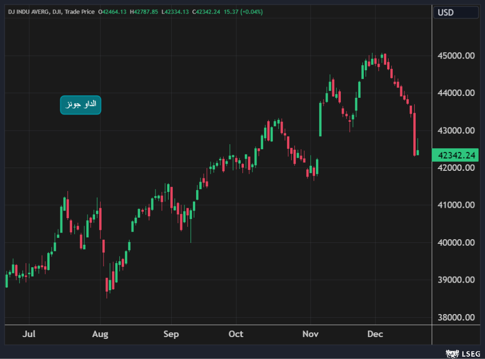485x359 pixels.
Task: Select the green 42342.24 current price tag
Action: pos(455,155)
